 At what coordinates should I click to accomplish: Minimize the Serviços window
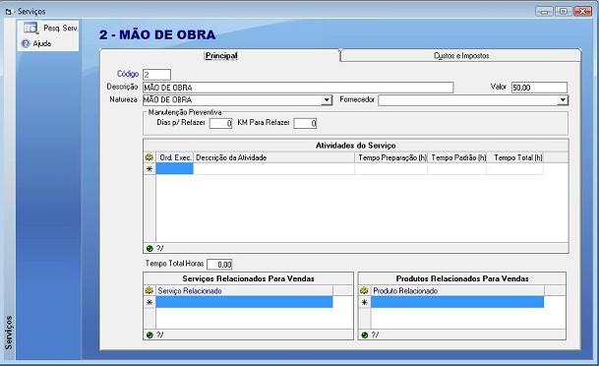click(544, 12)
